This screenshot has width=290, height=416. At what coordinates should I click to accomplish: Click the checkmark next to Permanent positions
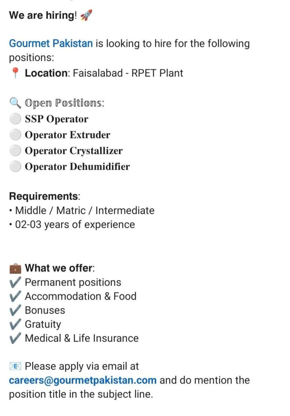tap(15, 282)
